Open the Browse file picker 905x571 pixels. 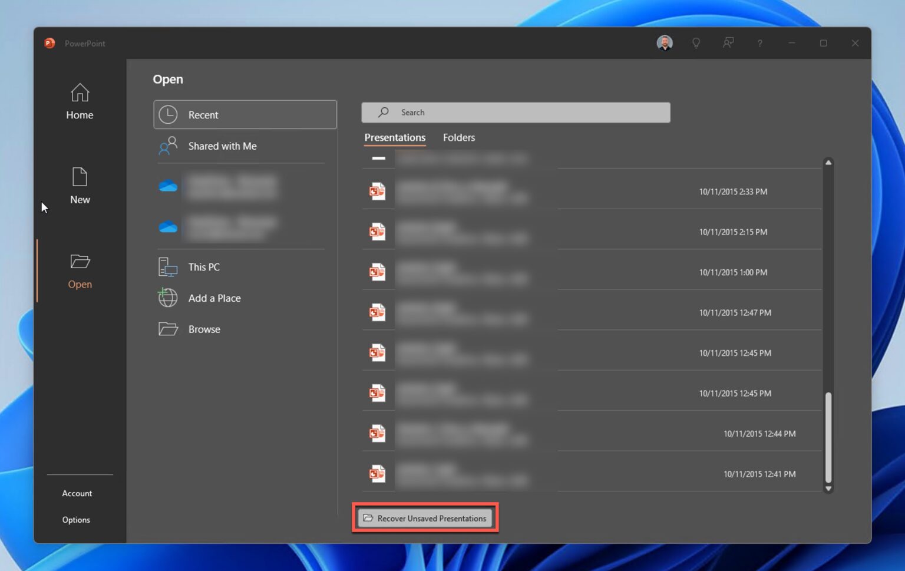pyautogui.click(x=204, y=329)
